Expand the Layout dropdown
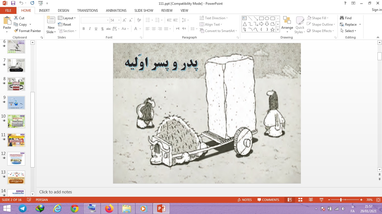Viewport: 382px width, 214px height. click(x=67, y=18)
